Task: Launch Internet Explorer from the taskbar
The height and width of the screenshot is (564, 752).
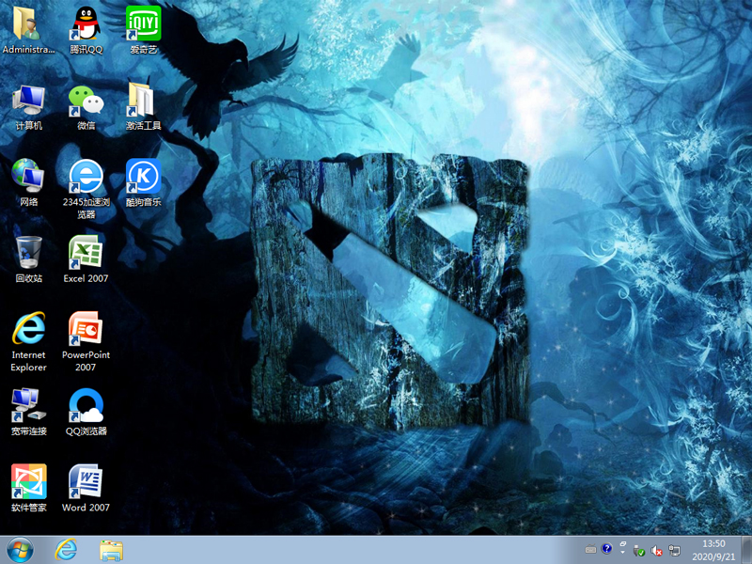Action: (x=66, y=550)
